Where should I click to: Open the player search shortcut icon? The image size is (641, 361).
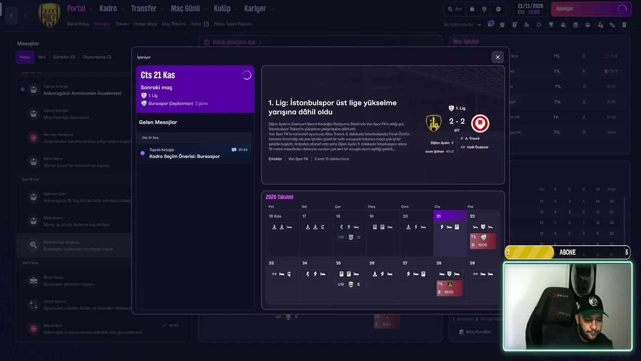[x=526, y=25]
